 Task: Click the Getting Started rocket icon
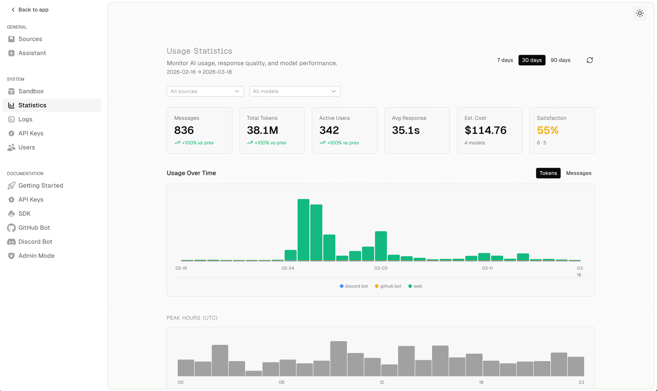click(x=11, y=185)
